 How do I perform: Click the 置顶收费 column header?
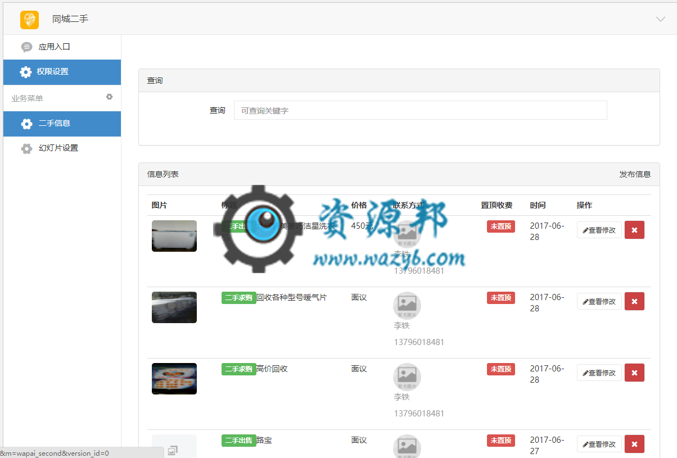point(497,206)
